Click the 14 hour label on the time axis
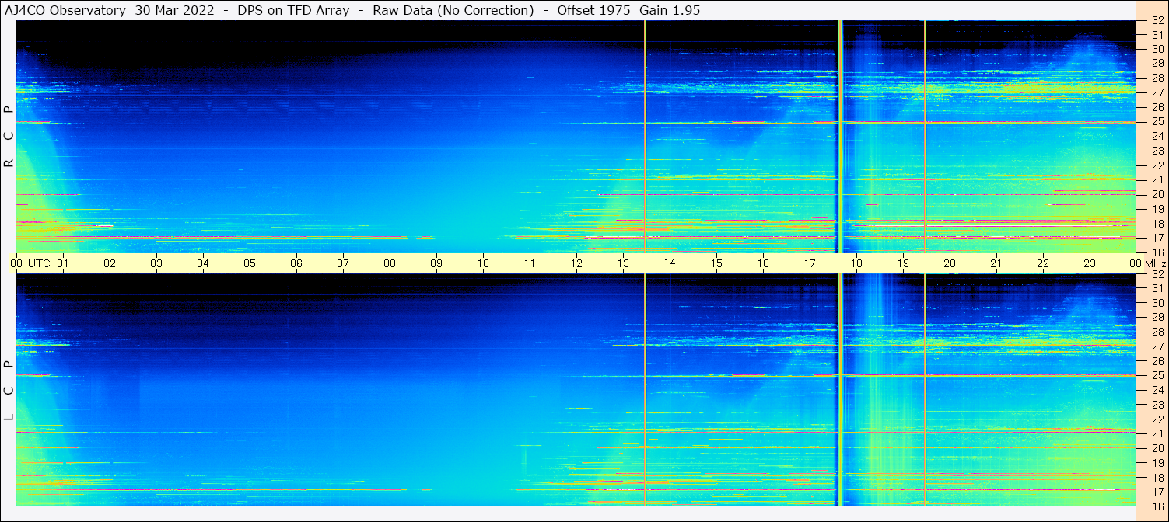This screenshot has height=522, width=1169. coord(670,263)
